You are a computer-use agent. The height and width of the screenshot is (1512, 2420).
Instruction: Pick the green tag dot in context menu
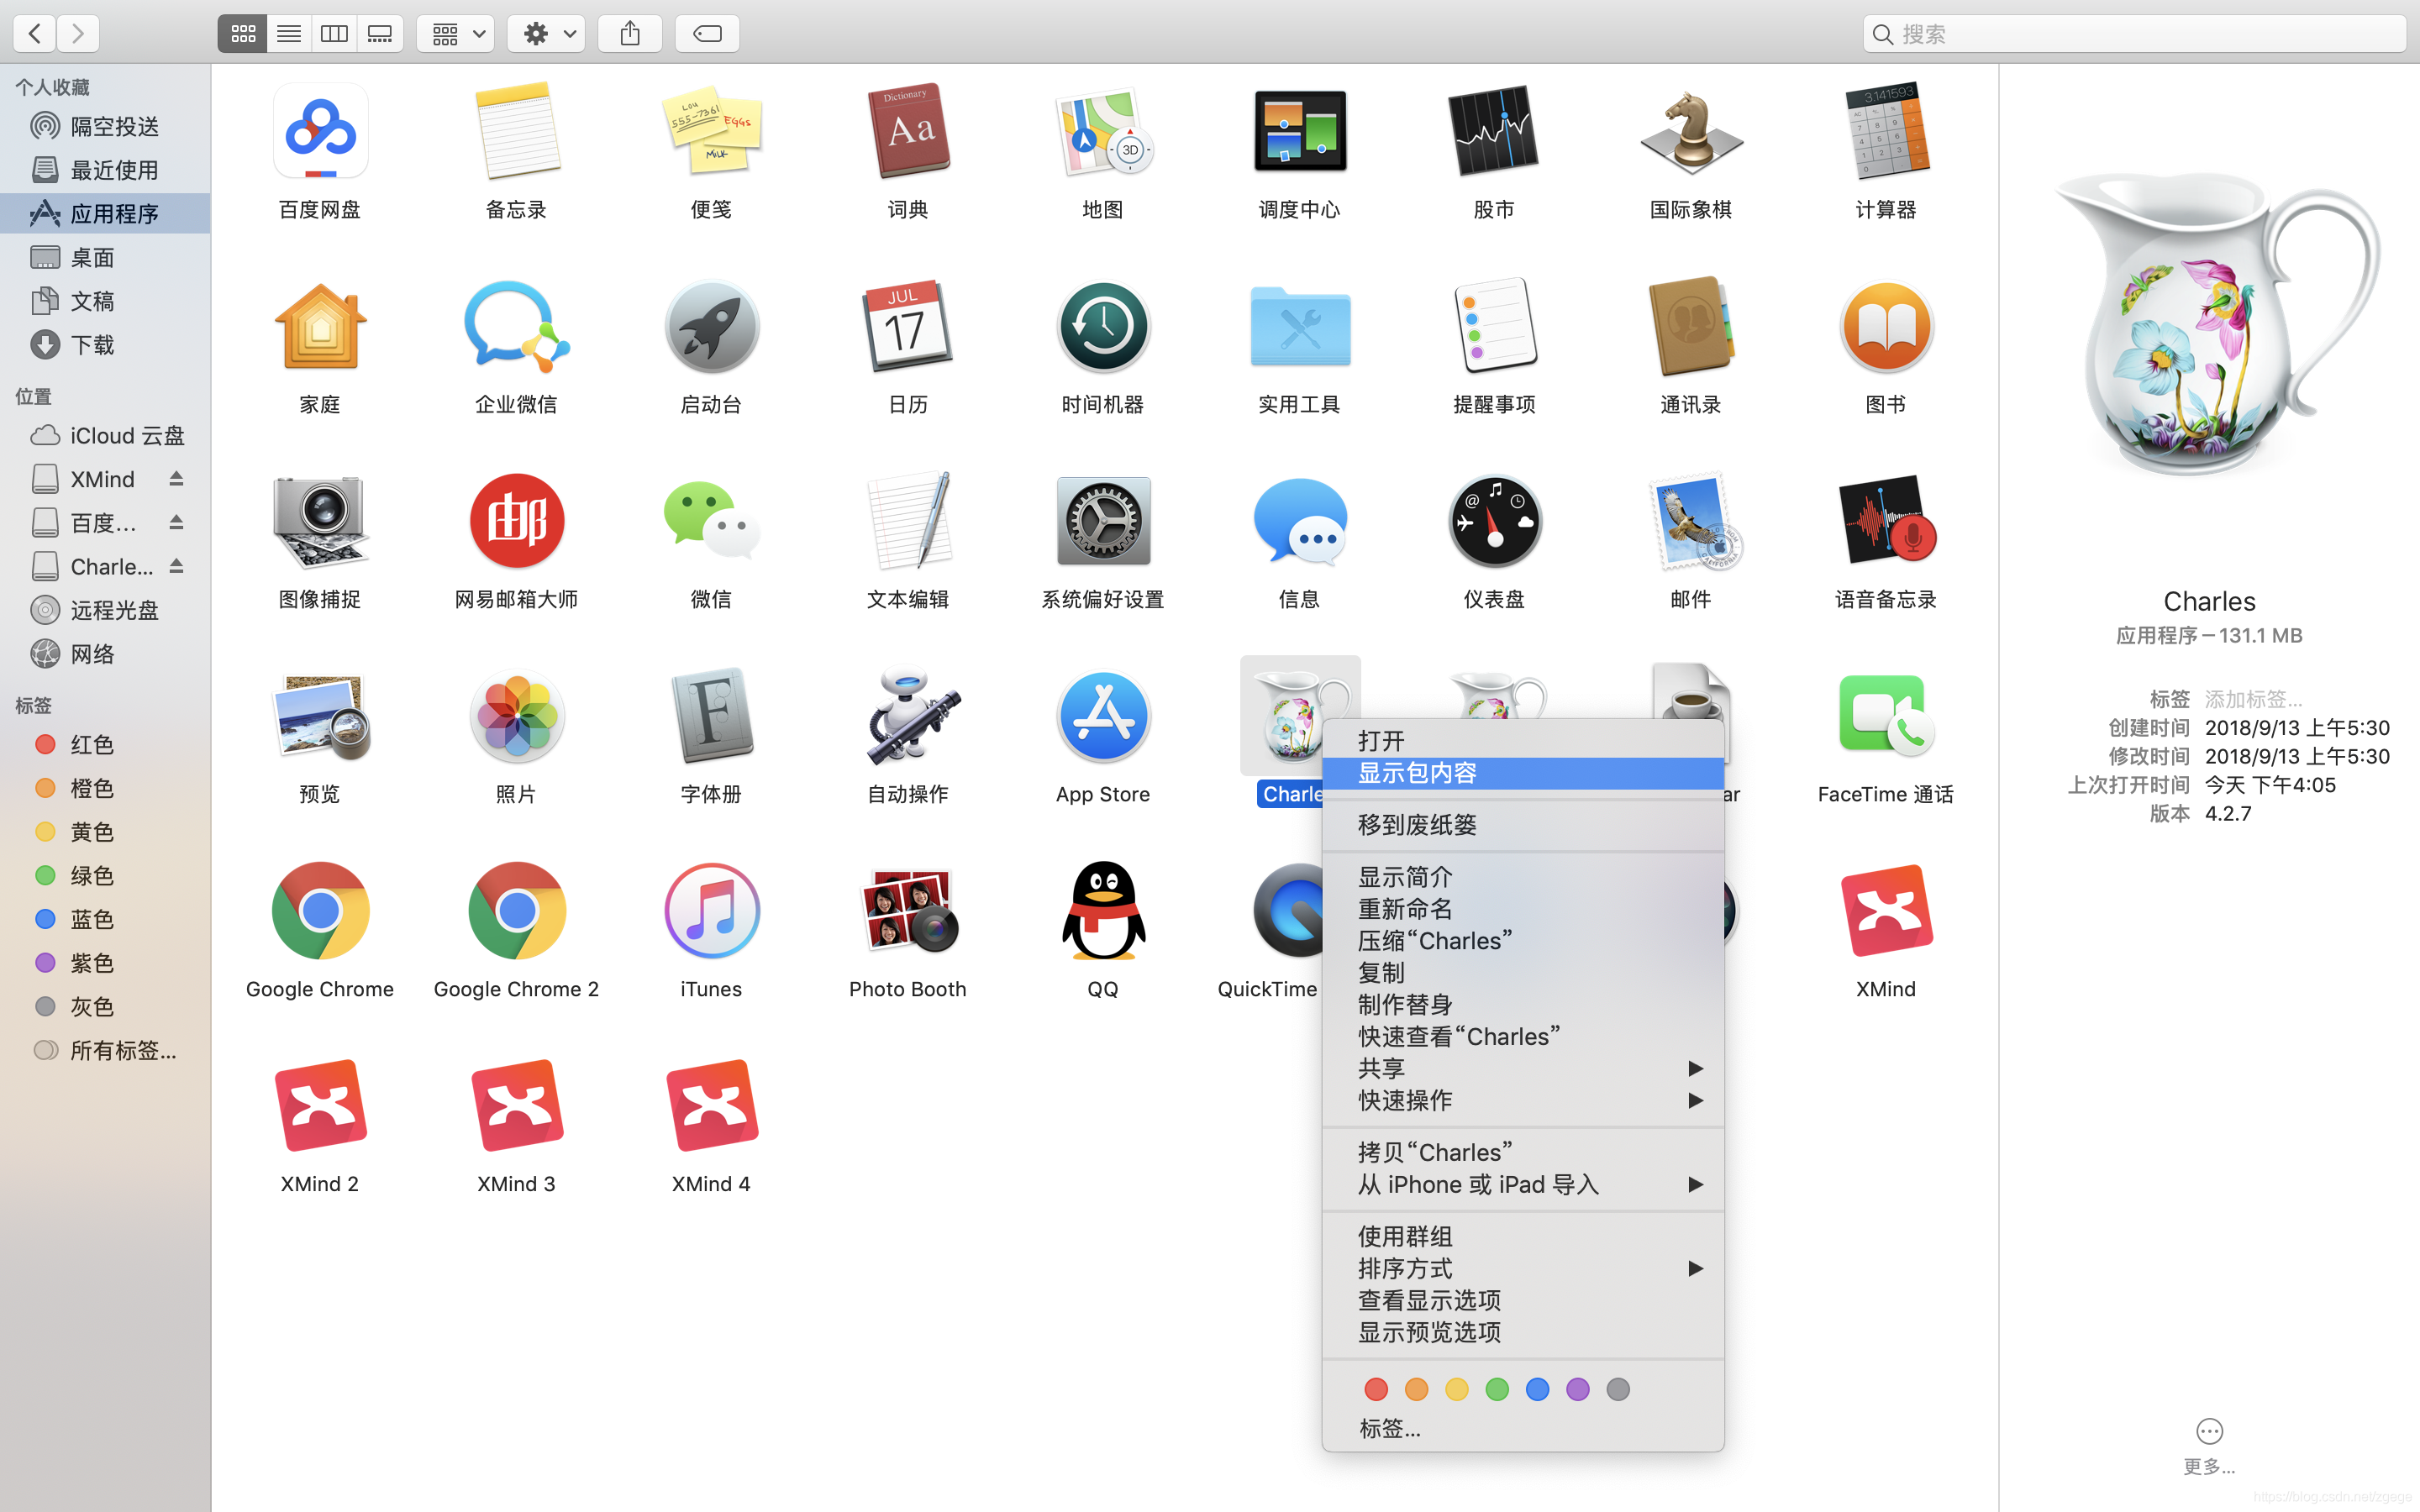pos(1497,1389)
